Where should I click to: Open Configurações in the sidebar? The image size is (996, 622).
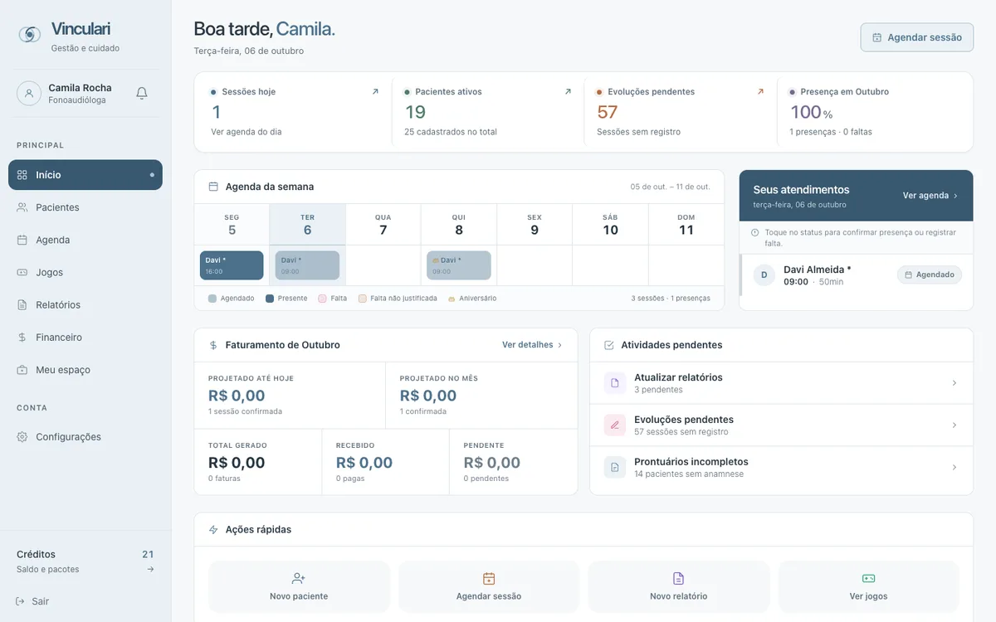point(85,437)
